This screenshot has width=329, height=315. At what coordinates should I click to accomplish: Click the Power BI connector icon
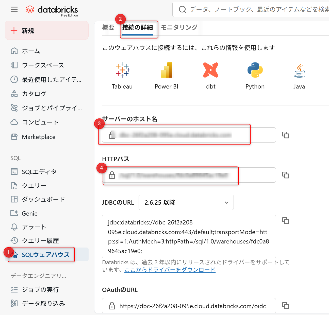pos(167,70)
